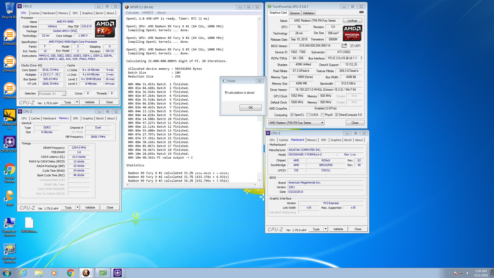The width and height of the screenshot is (494, 278).
Task: Toggle the PhysX checkbox
Action: pyautogui.click(x=322, y=115)
